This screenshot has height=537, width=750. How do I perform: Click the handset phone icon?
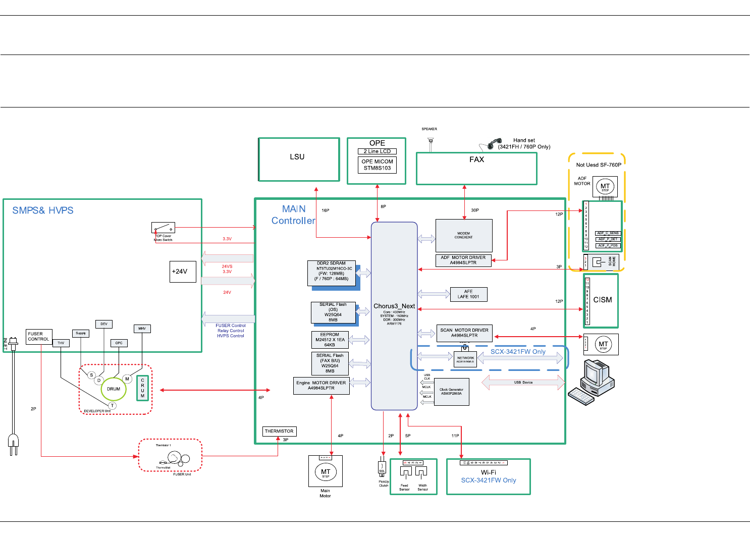495,143
